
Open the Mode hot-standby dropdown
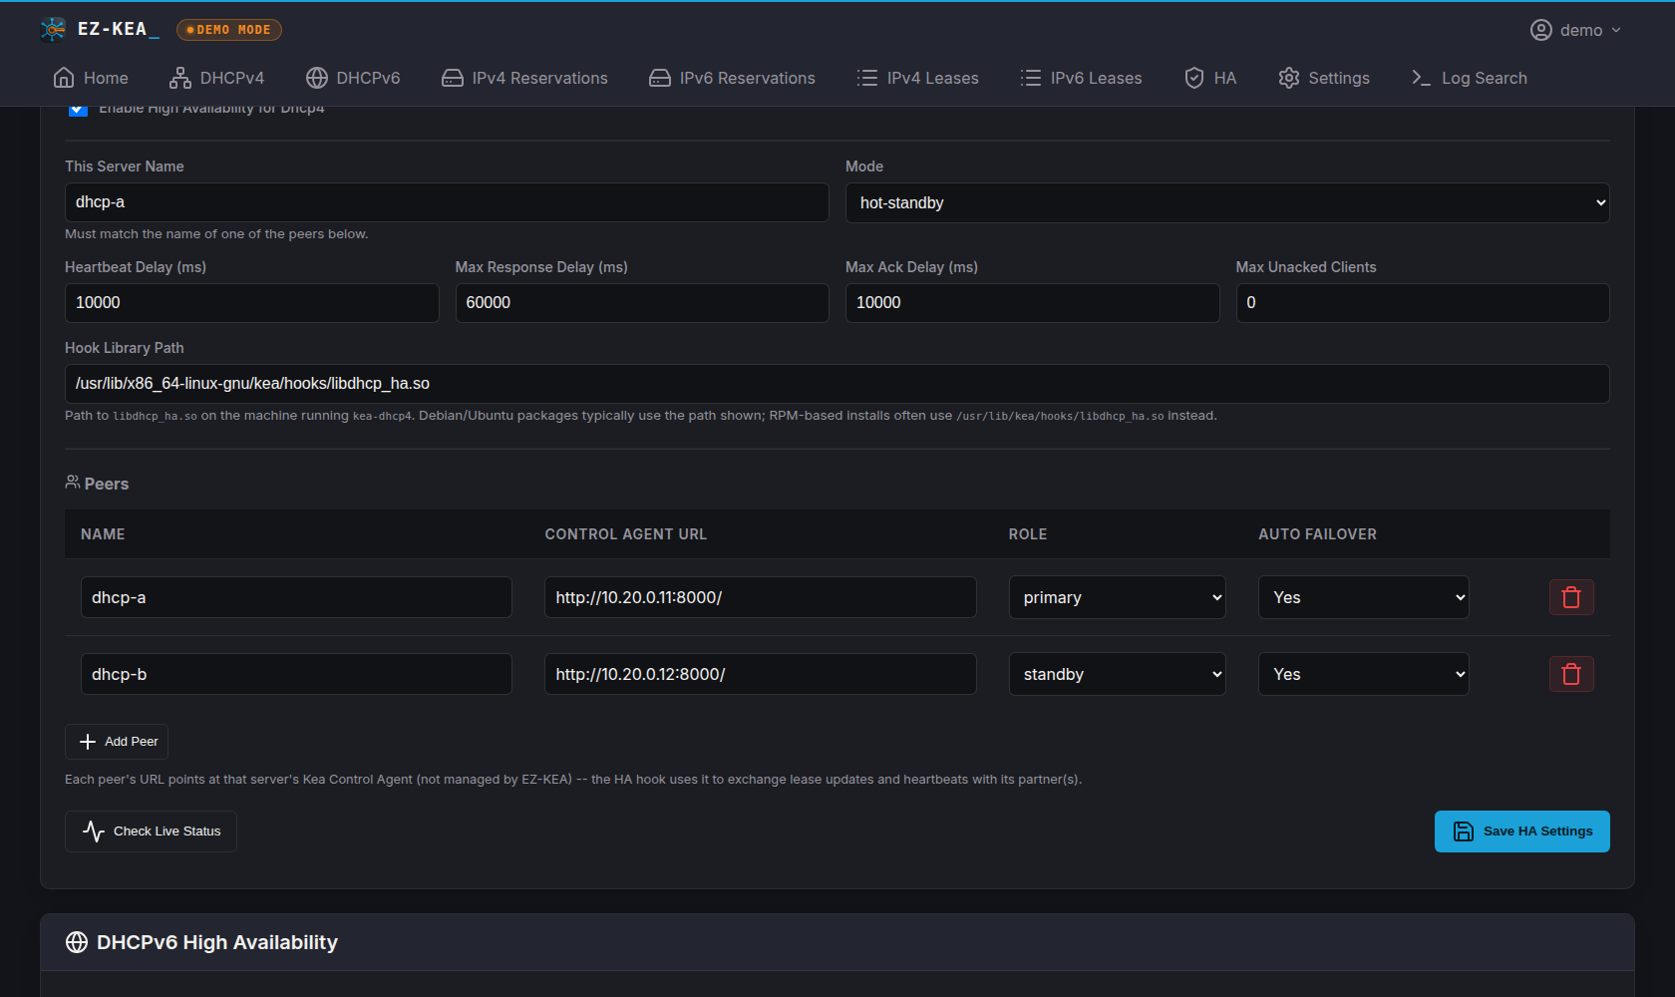[1227, 202]
